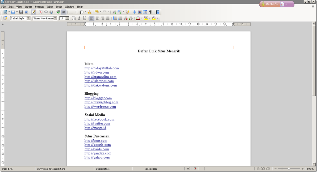This screenshot has width=317, height=172.
Task: Follow the http://yandex.com link
Action: click(98, 153)
